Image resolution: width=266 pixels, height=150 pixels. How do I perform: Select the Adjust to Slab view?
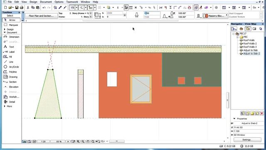(x=250, y=50)
